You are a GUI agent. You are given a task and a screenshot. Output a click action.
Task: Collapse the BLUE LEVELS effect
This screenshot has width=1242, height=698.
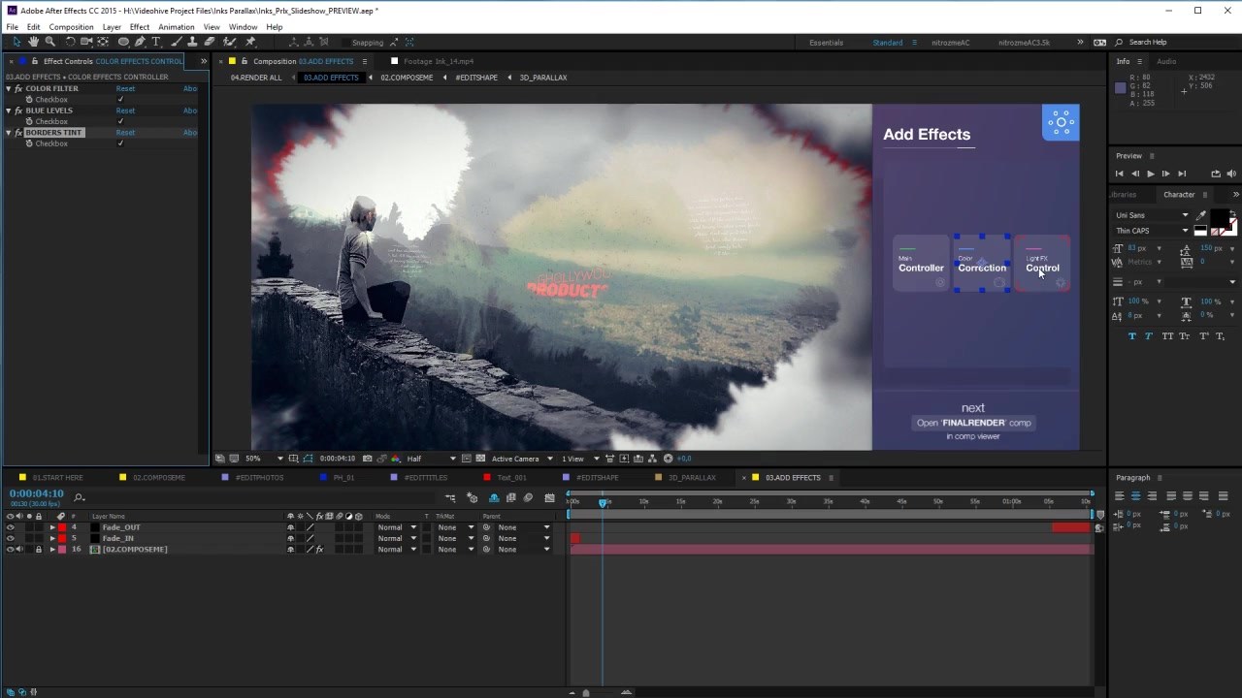click(9, 111)
